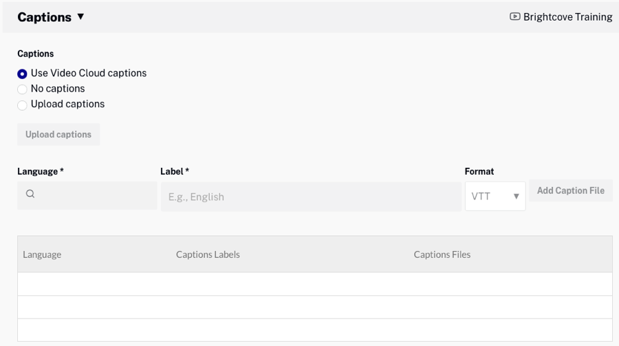The image size is (619, 346).
Task: Select the third empty captions table row
Action: [x=314, y=329]
